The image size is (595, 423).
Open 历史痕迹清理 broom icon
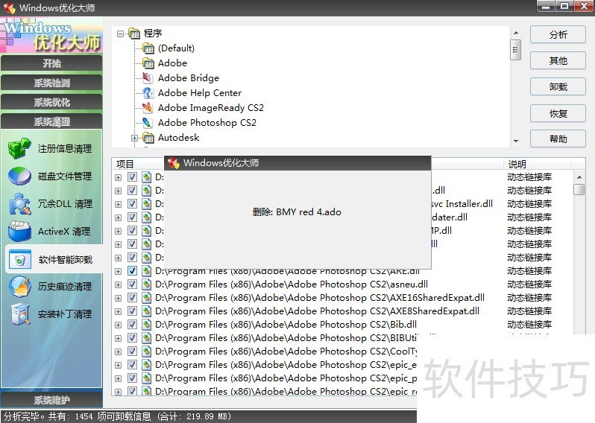point(19,287)
